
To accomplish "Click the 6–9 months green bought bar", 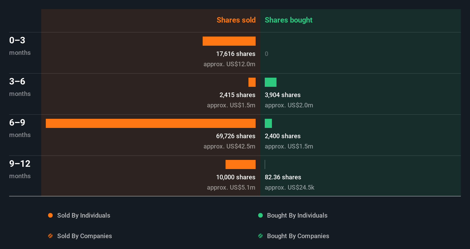I will [x=268, y=123].
